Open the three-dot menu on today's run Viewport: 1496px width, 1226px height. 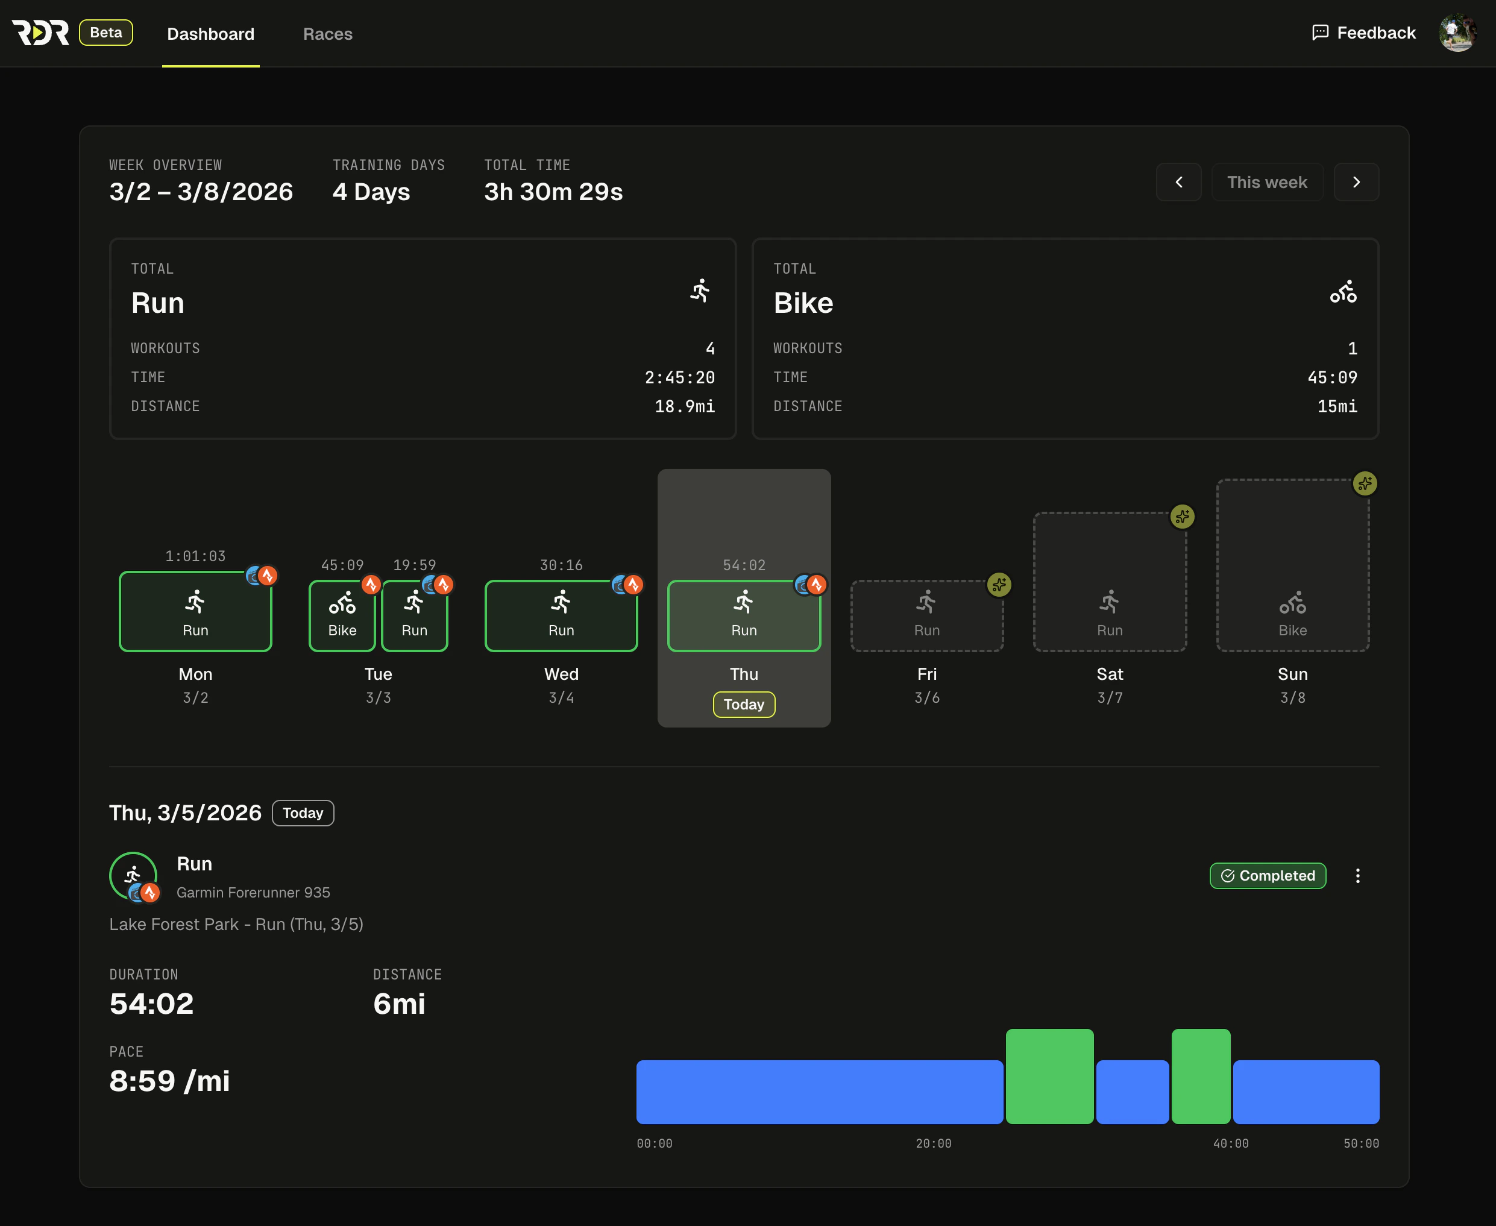tap(1357, 876)
